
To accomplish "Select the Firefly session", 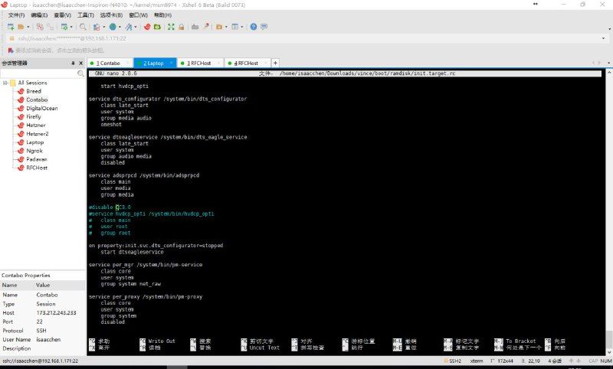I will 34,117.
